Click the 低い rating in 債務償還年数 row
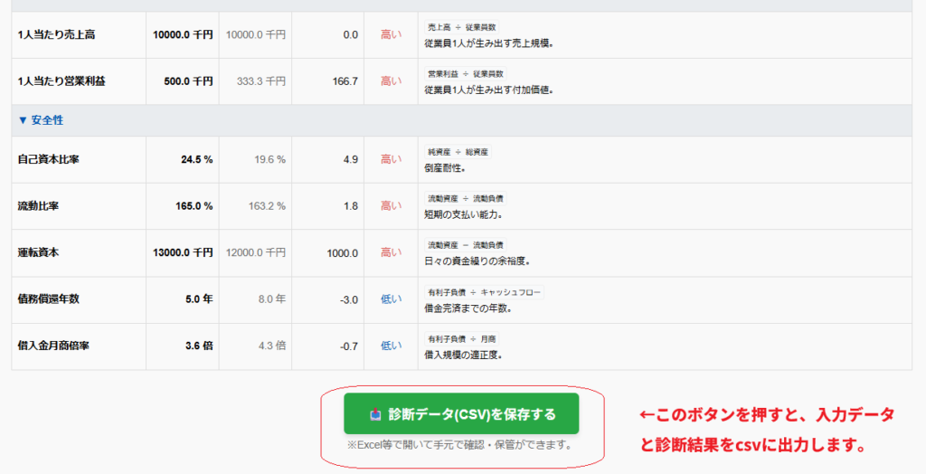 tap(391, 299)
